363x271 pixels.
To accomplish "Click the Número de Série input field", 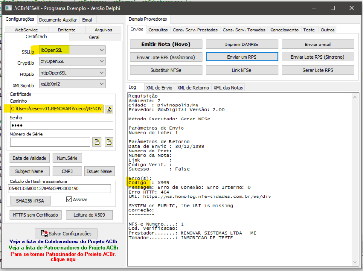I will pos(50,142).
